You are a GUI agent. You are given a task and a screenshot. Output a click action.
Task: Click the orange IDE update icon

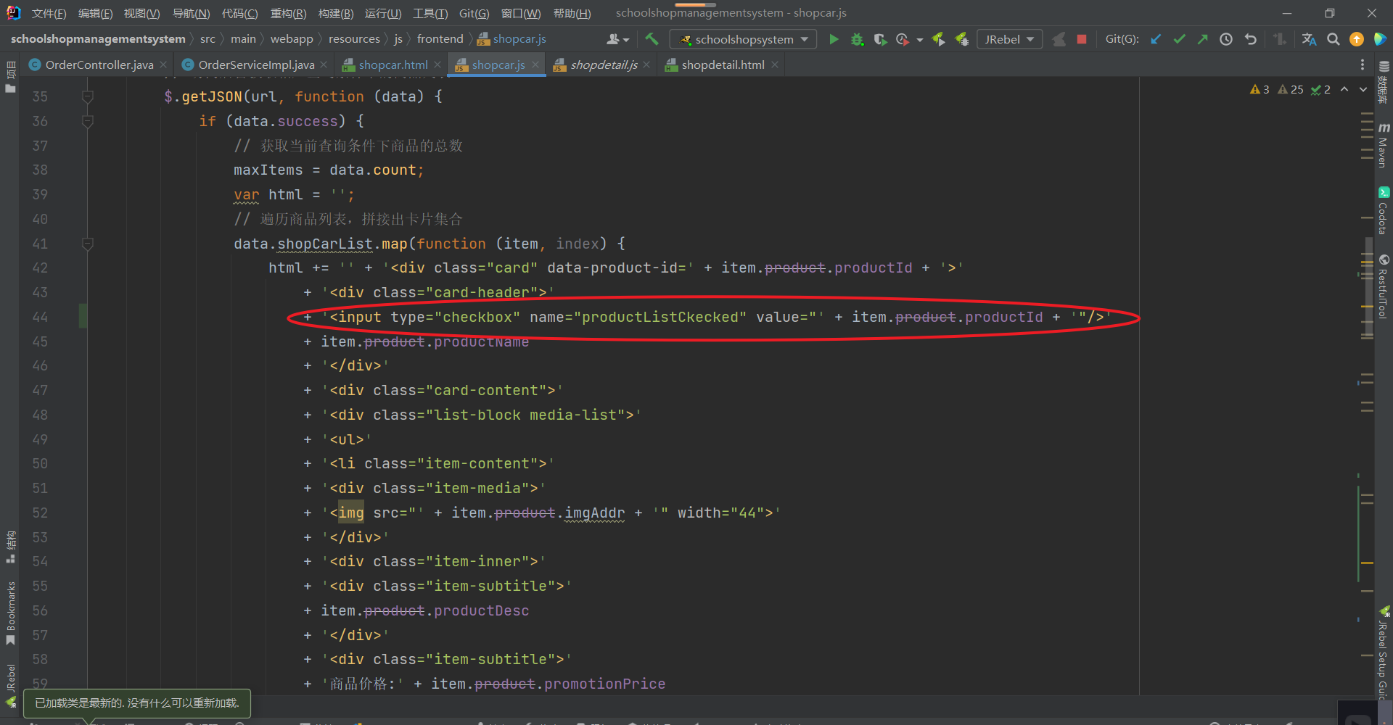(1356, 39)
